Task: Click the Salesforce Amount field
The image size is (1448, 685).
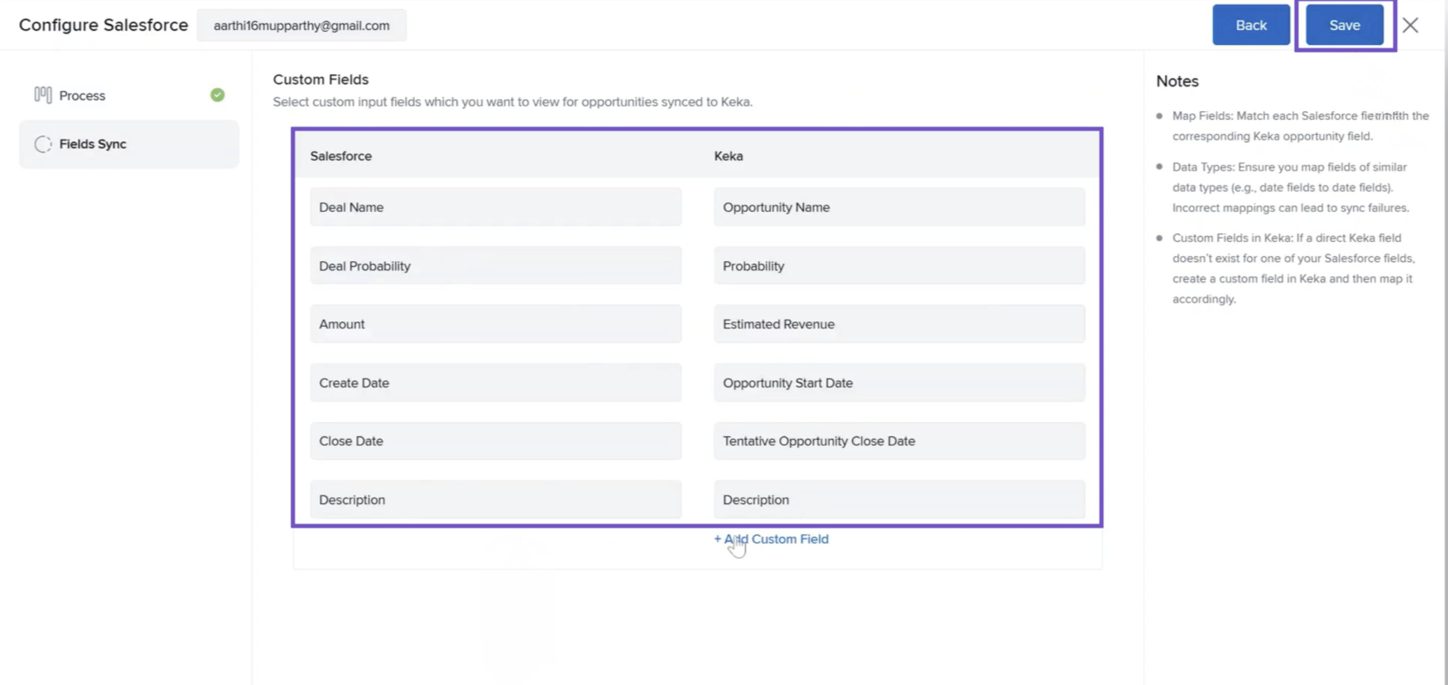Action: coord(495,324)
